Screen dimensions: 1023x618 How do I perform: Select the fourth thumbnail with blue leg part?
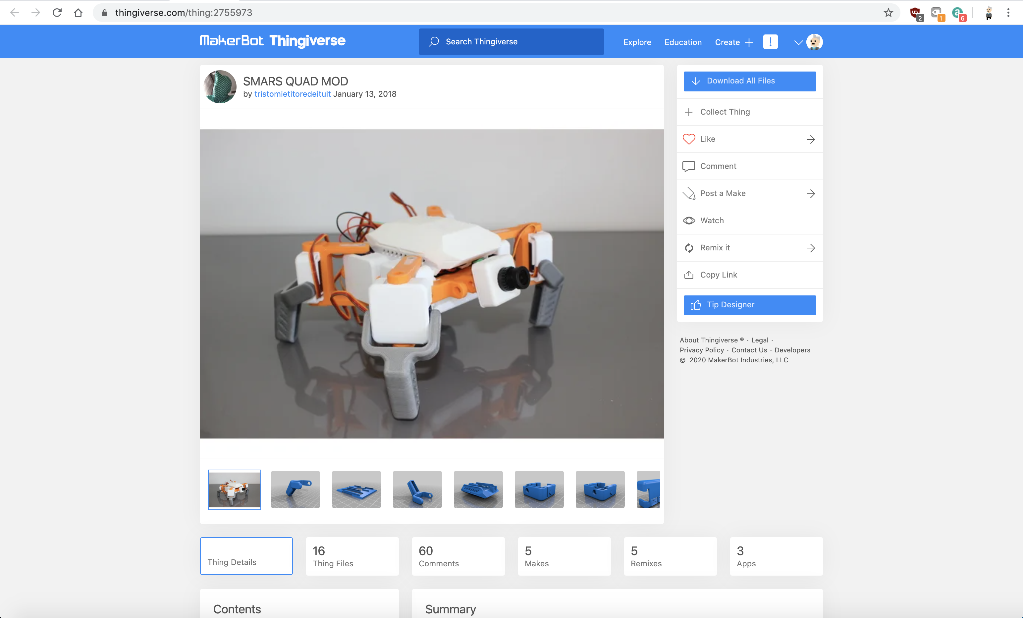point(417,489)
